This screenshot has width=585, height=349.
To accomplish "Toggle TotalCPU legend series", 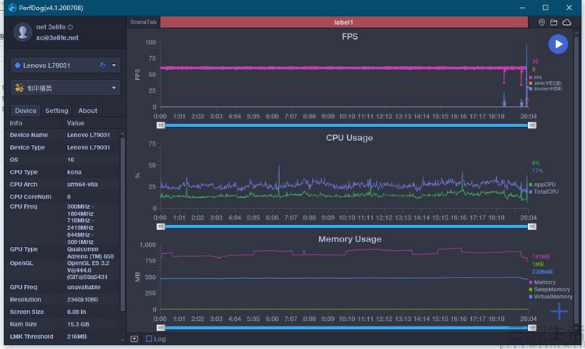I will (x=544, y=192).
